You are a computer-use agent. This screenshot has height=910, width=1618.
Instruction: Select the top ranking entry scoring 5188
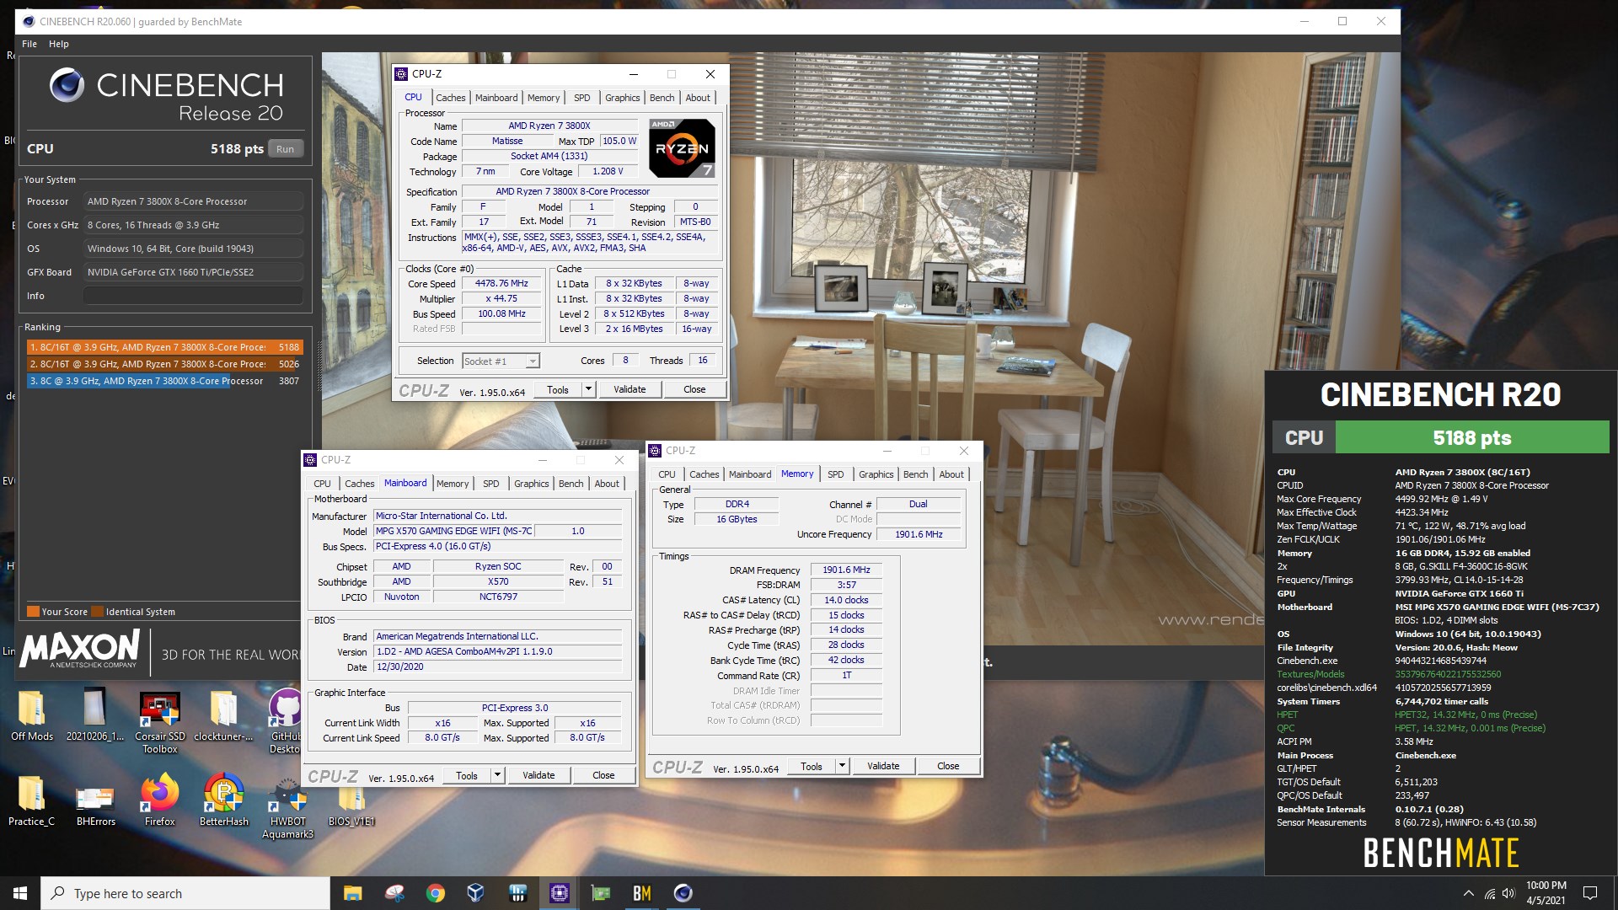click(164, 347)
